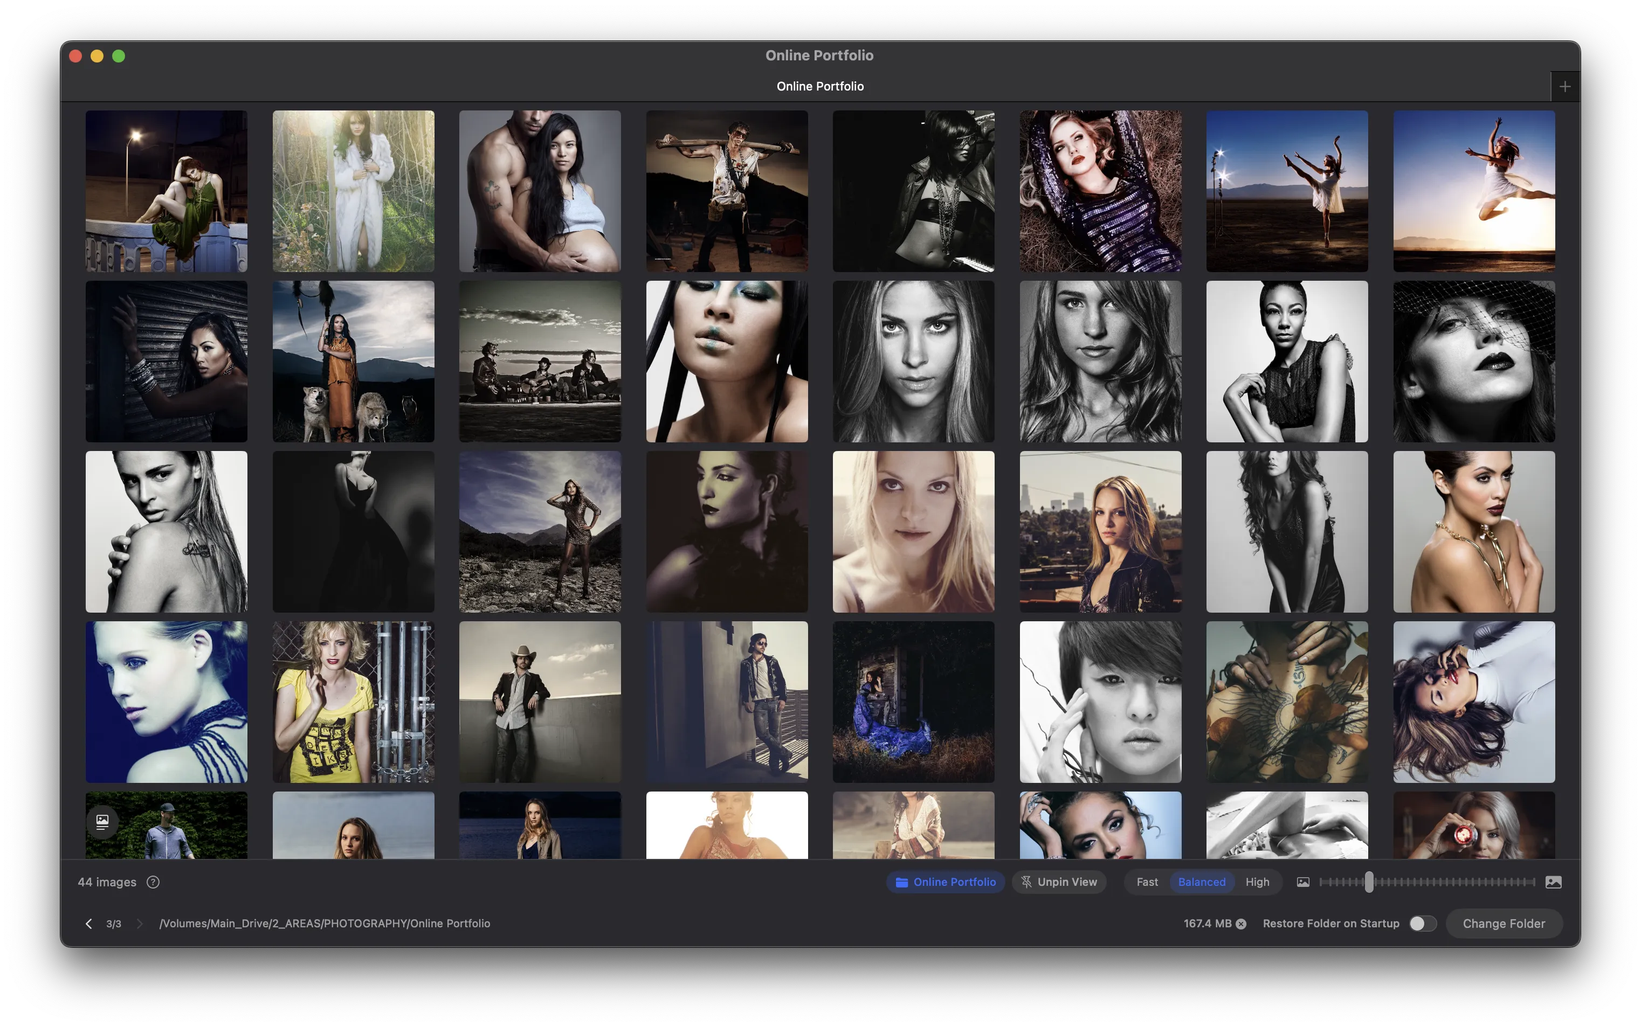
Task: Navigate back using the left chevron near 3/3
Action: [x=89, y=923]
